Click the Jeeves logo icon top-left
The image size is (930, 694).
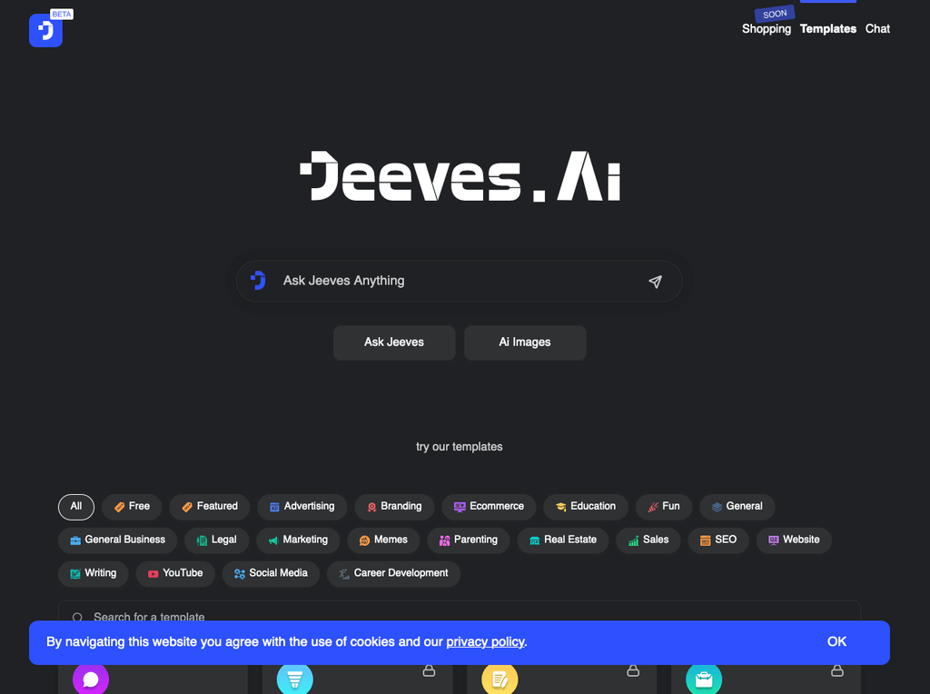(x=45, y=30)
